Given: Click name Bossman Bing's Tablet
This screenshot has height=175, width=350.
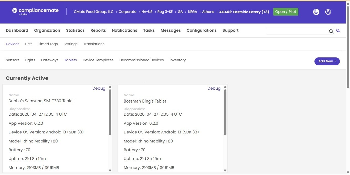Looking at the screenshot, I should 145,101.
